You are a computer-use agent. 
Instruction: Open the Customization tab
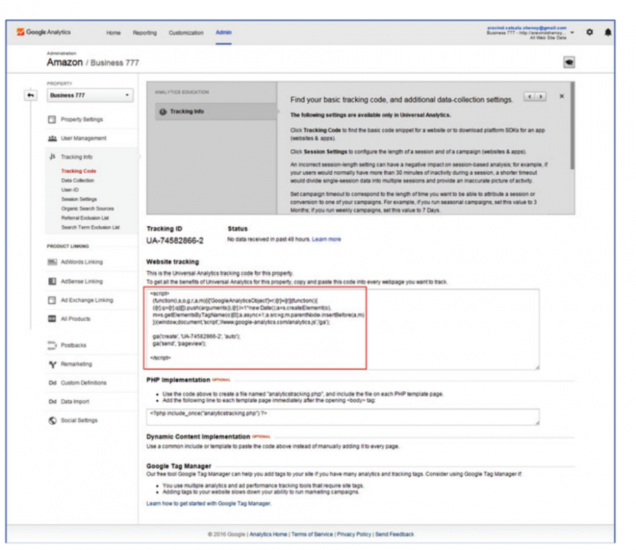(x=186, y=32)
